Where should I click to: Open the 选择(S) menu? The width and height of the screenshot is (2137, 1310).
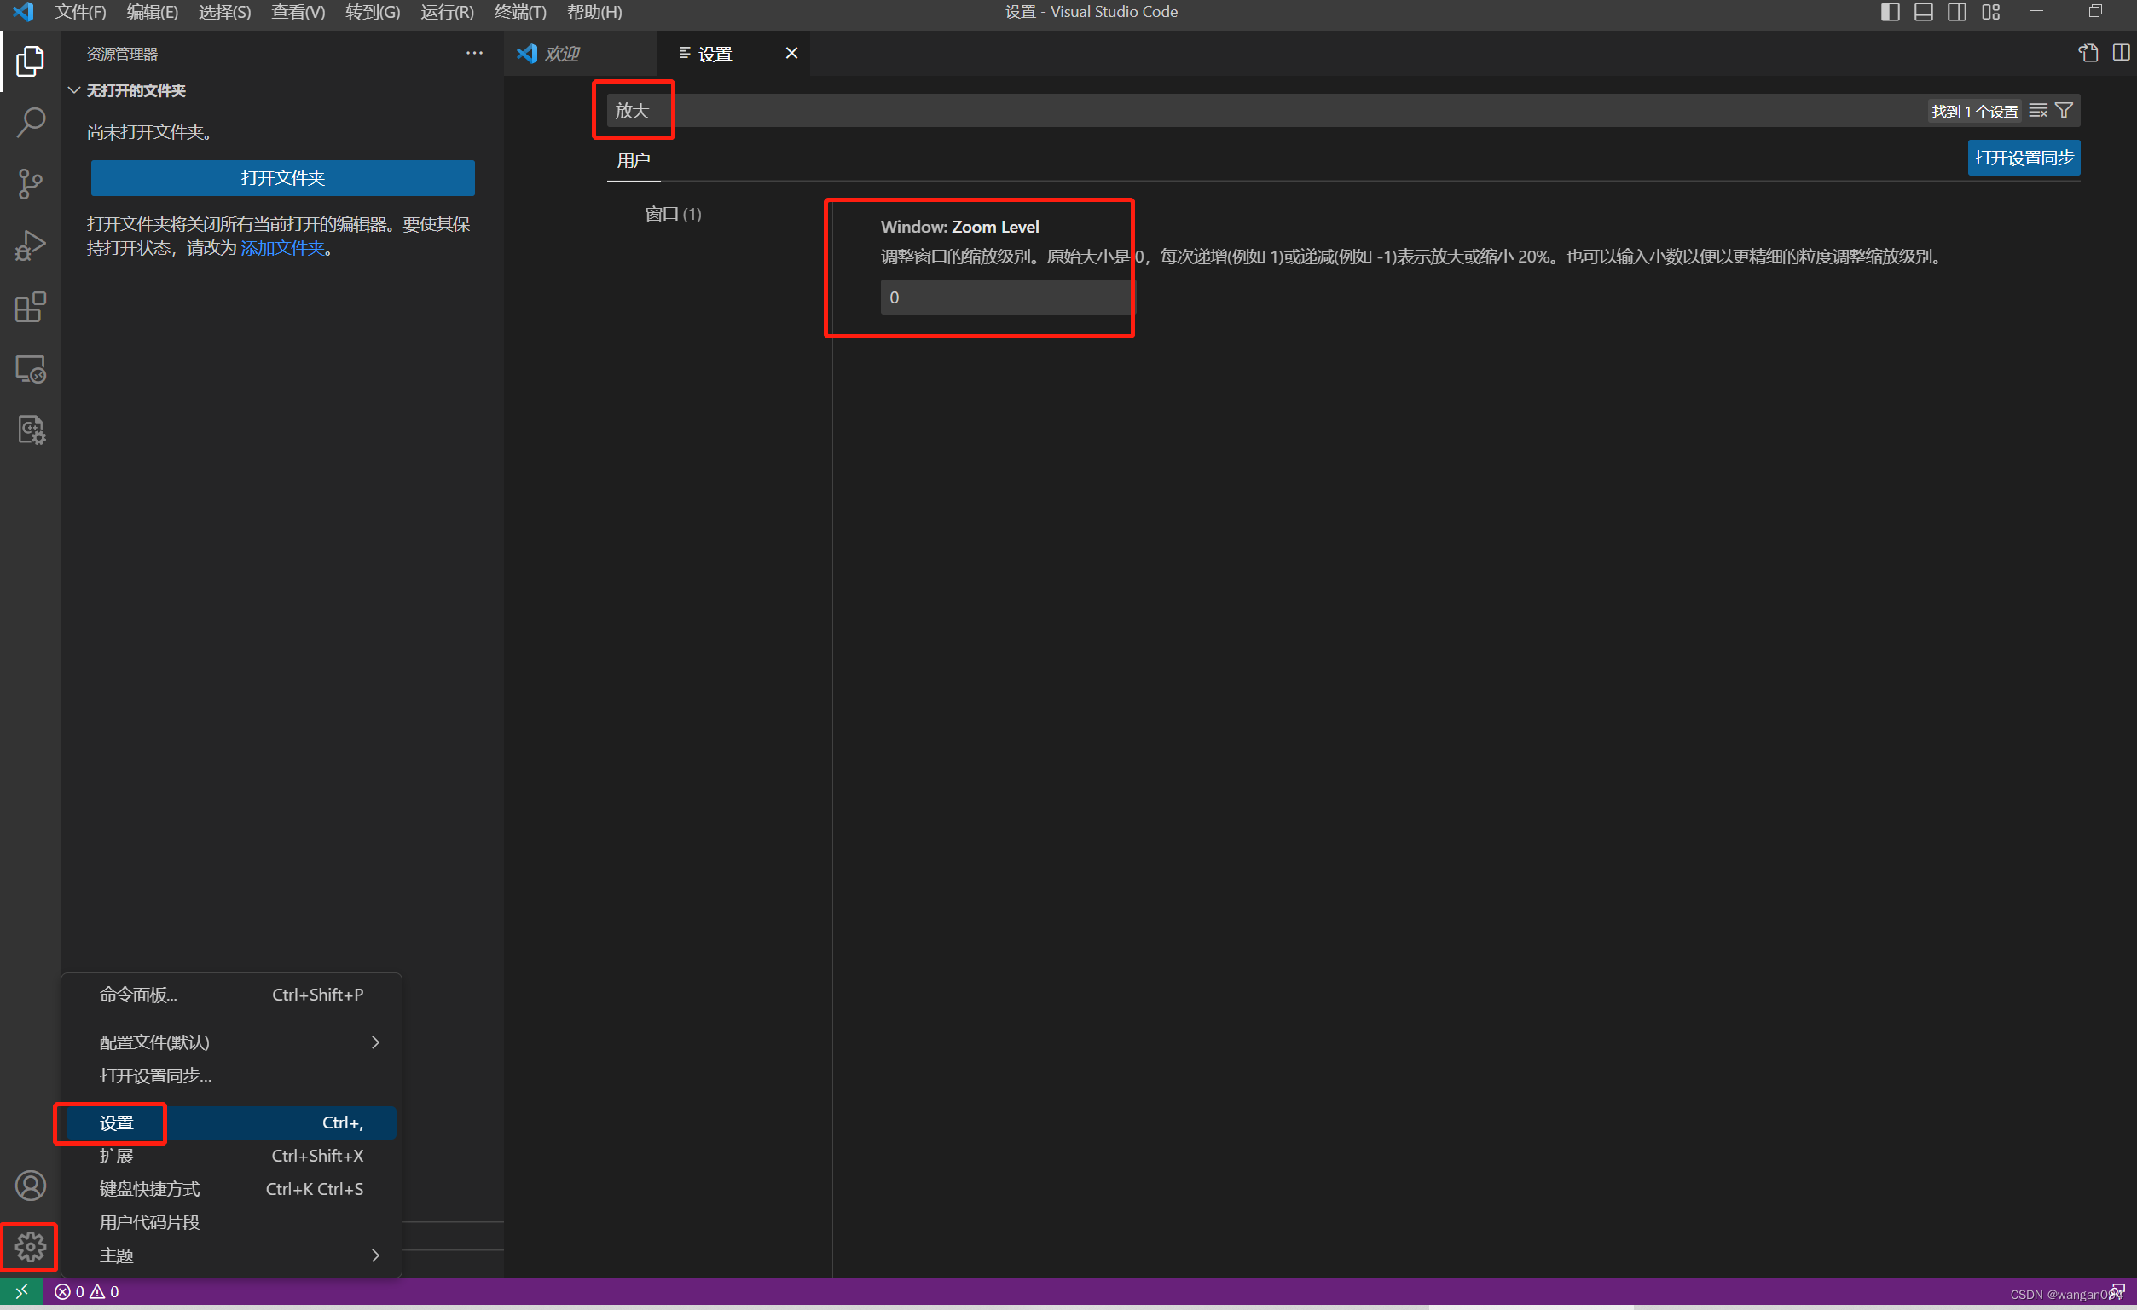(x=224, y=12)
